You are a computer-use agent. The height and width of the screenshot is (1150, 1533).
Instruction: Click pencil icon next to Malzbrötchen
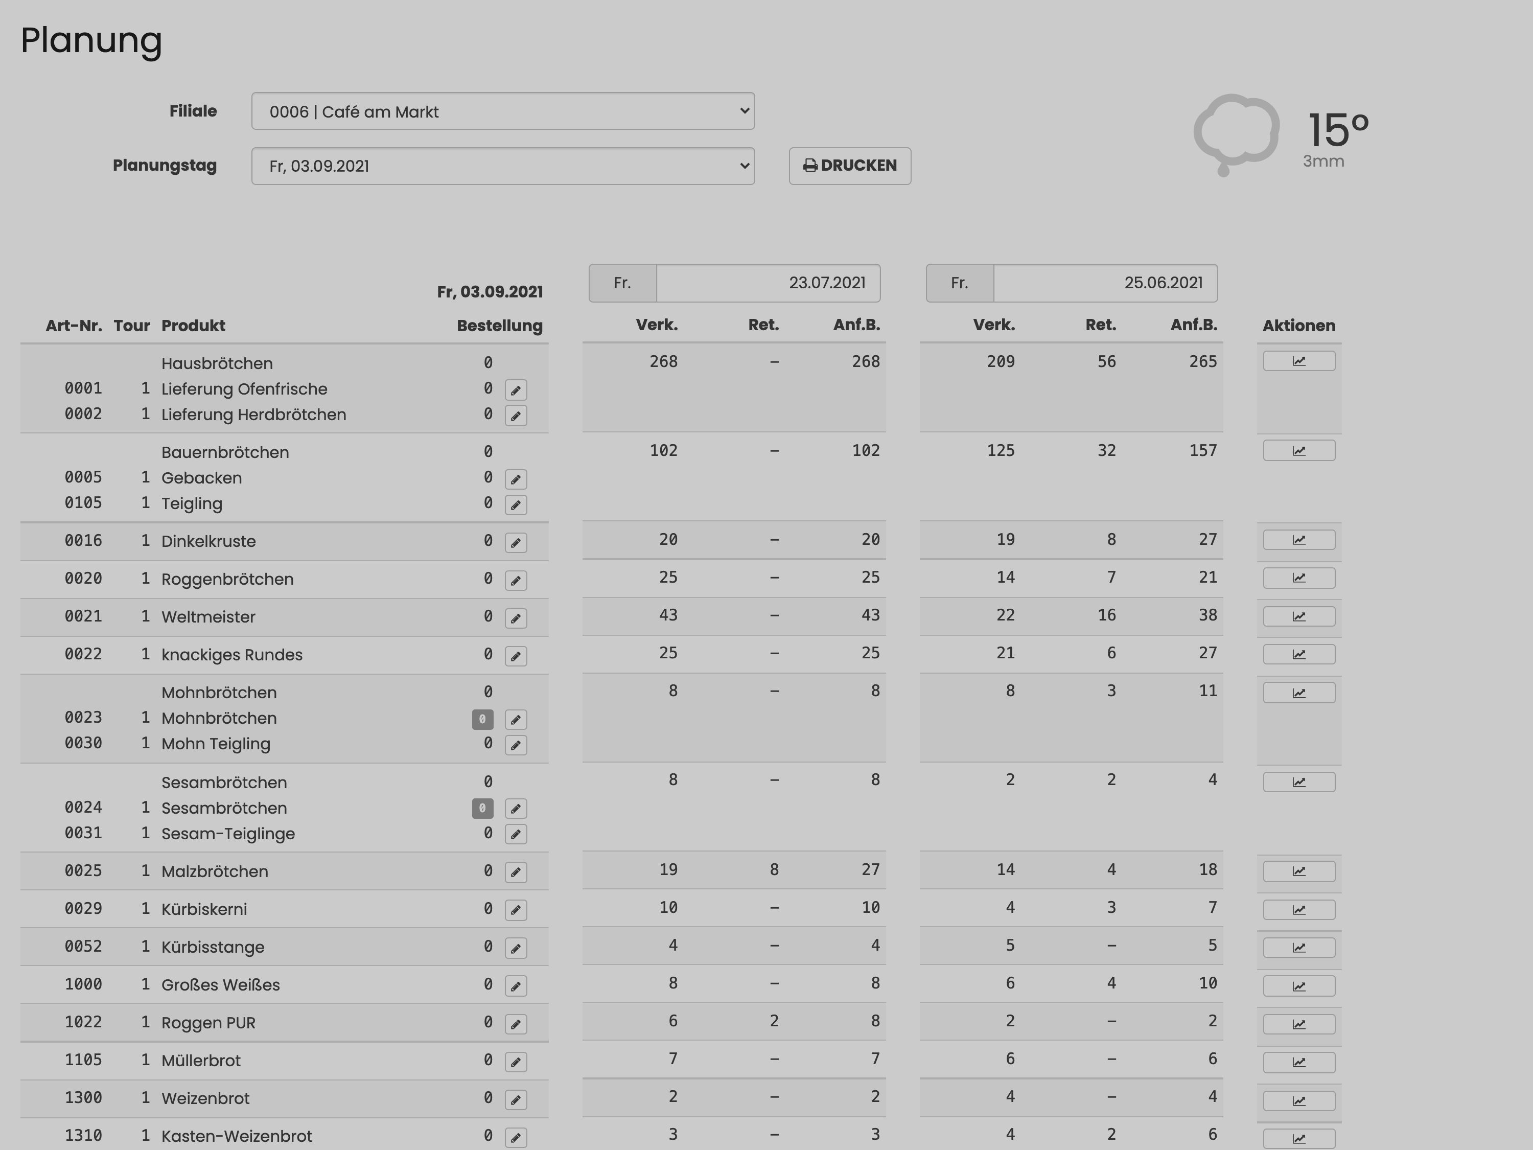[x=516, y=873]
